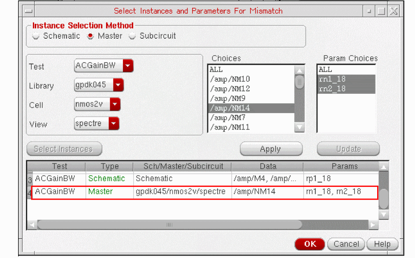Viewport: 415px width, 258px height.
Task: Click the Choices list scroll-up arrow
Action: [299, 70]
